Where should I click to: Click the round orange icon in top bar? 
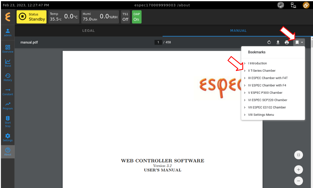pos(306,5)
